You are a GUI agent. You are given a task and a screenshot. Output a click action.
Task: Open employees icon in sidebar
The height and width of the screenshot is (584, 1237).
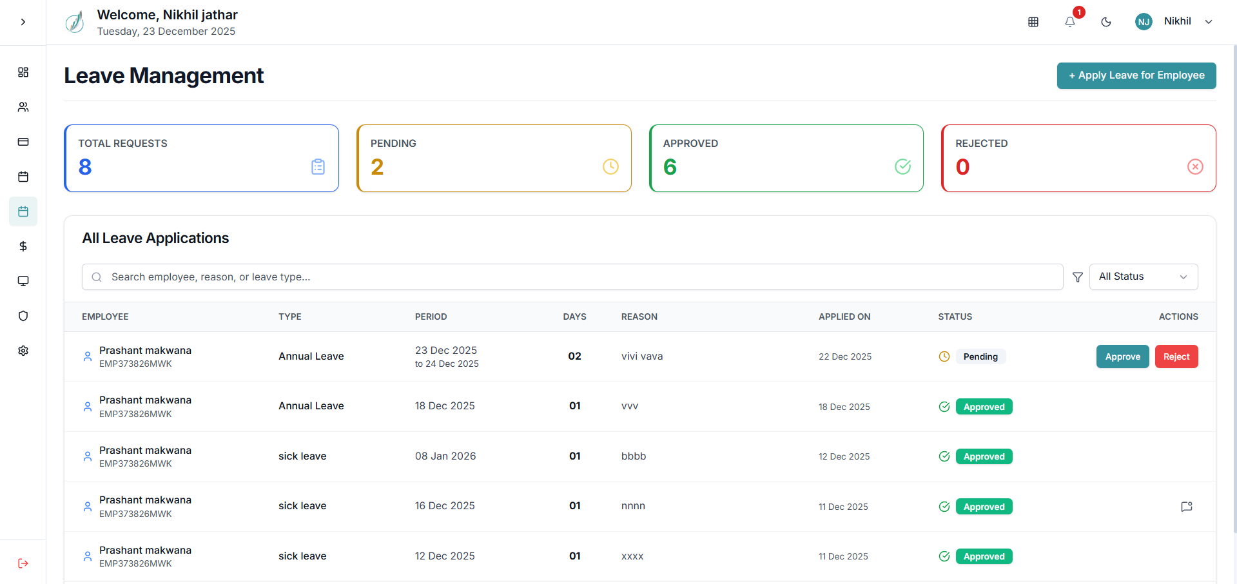[x=23, y=107]
